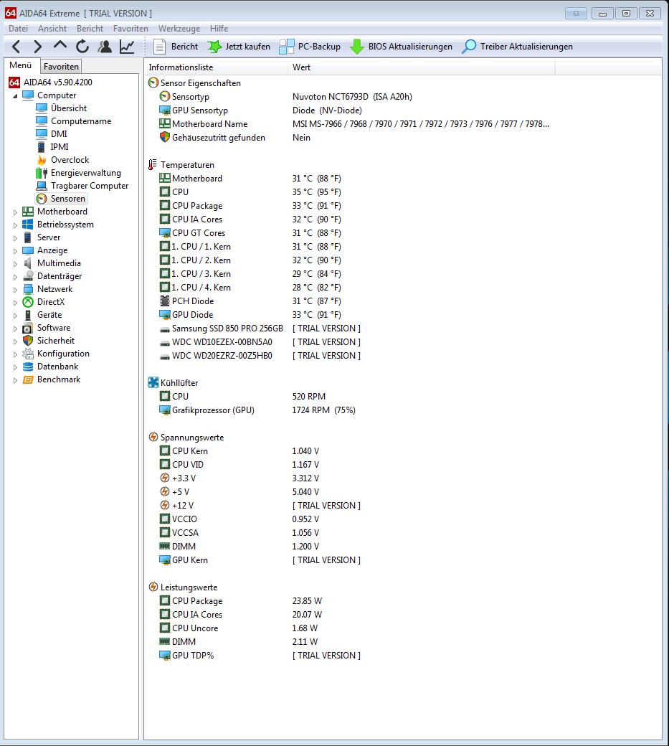Open the user profile icon in the toolbar
The image size is (669, 746).
coord(105,46)
